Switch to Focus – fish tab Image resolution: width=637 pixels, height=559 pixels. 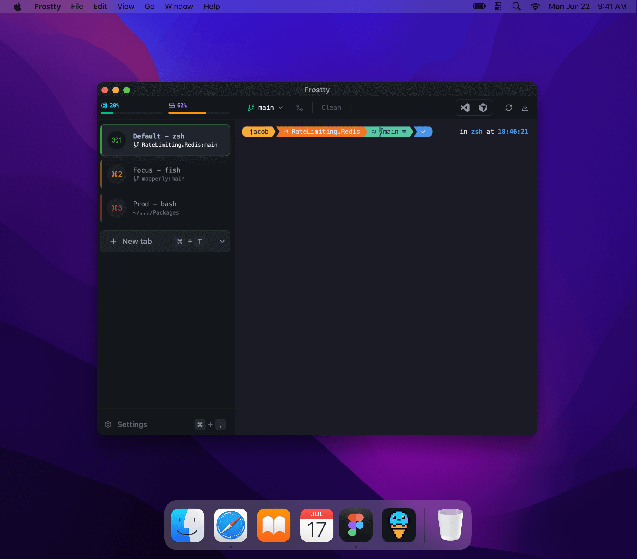165,174
